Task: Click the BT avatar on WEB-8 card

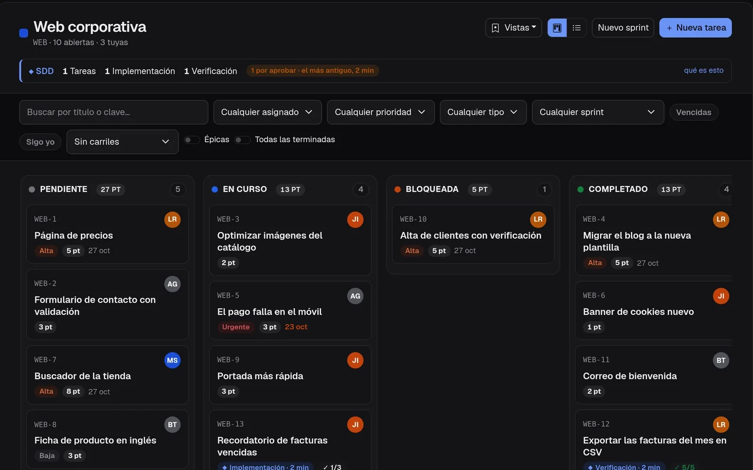Action: [x=173, y=425]
